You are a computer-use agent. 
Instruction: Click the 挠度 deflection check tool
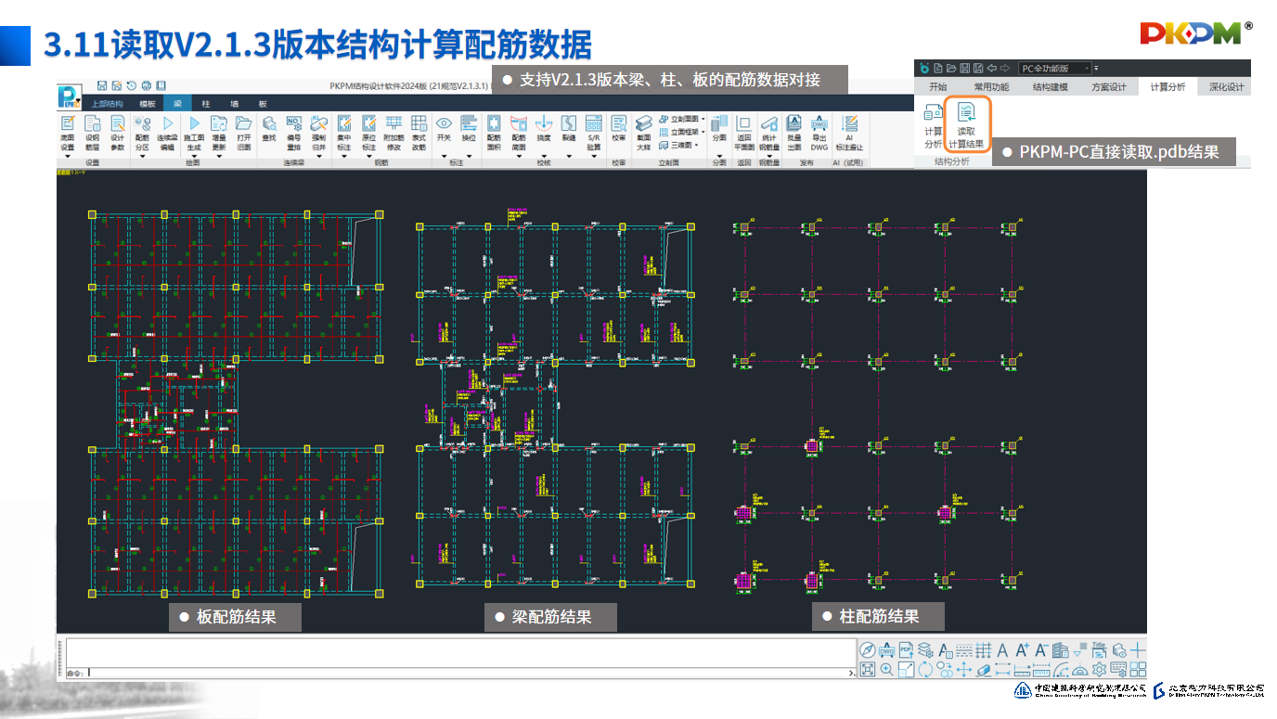pos(544,128)
